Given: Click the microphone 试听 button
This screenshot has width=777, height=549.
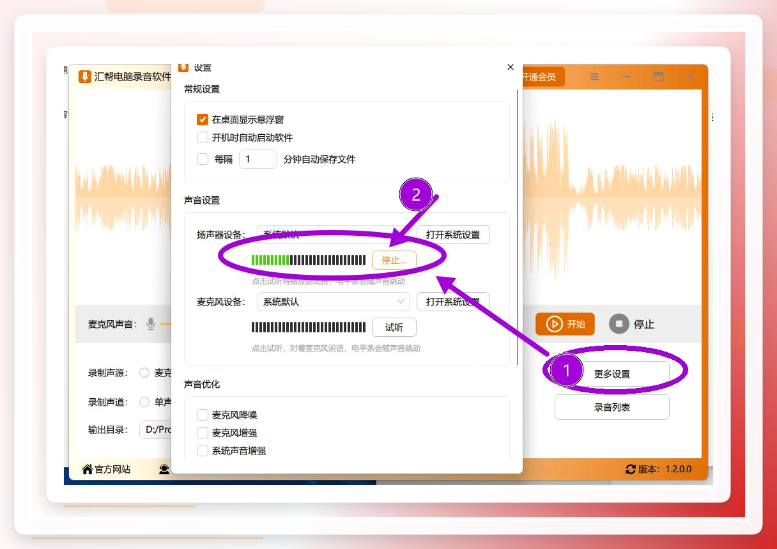Looking at the screenshot, I should coord(394,327).
